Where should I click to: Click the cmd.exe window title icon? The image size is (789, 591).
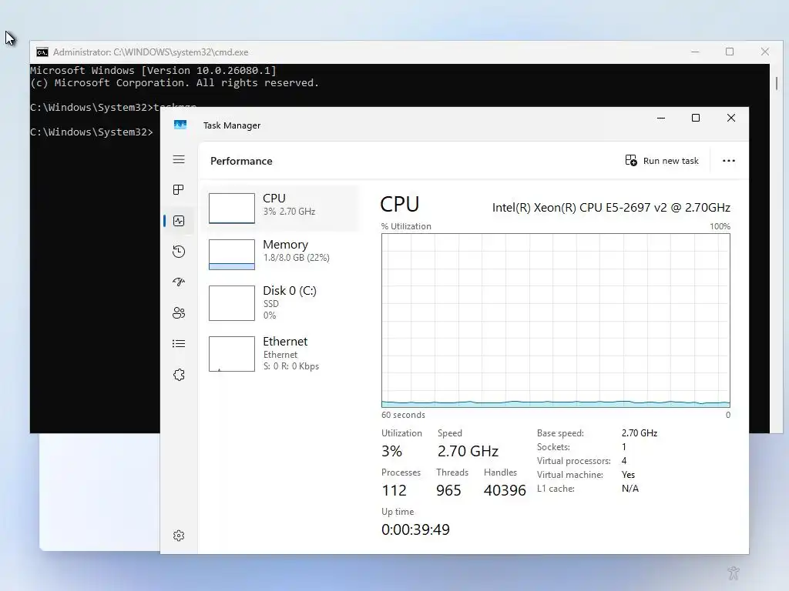click(x=42, y=52)
